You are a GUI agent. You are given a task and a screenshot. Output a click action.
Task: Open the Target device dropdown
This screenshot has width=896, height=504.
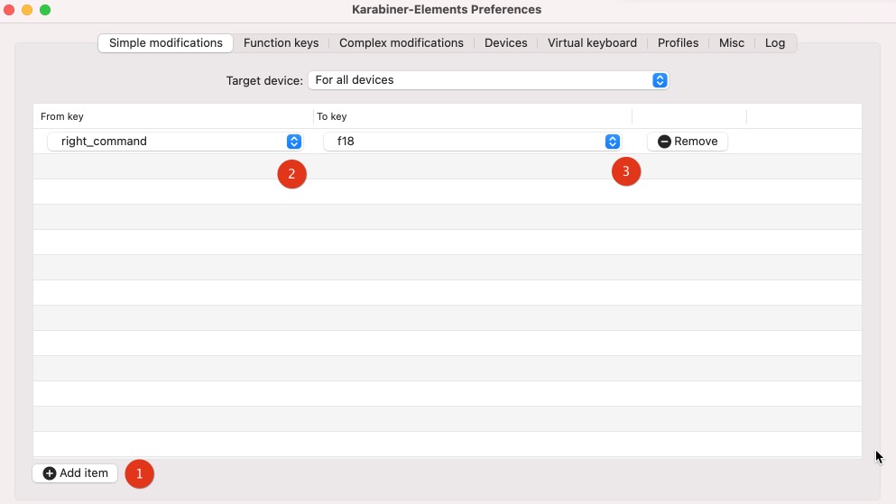point(488,80)
